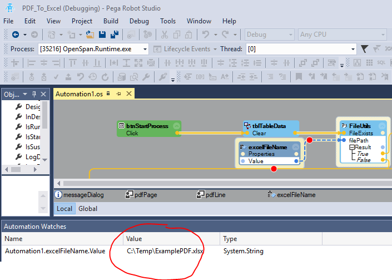Screen dimensions: 392x280
Task: Close the Automation1.os tab
Action: (x=129, y=94)
